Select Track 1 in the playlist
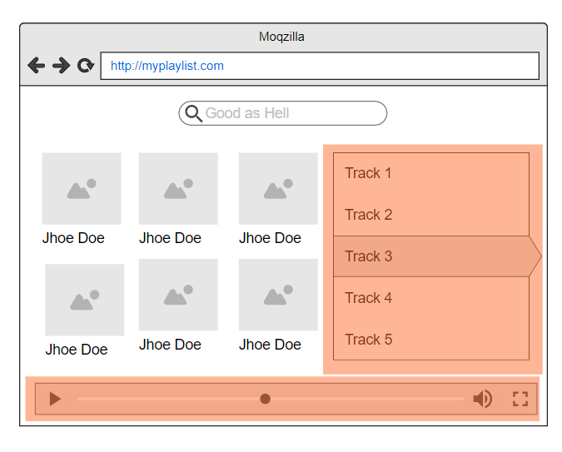562x452 pixels. pyautogui.click(x=431, y=173)
